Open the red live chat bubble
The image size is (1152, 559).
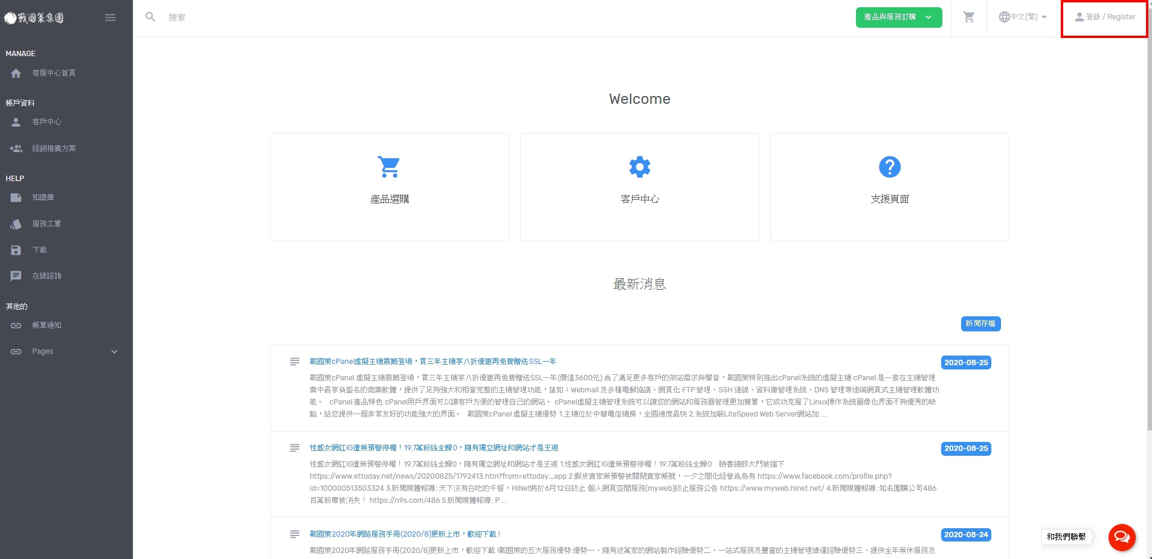coord(1122,537)
